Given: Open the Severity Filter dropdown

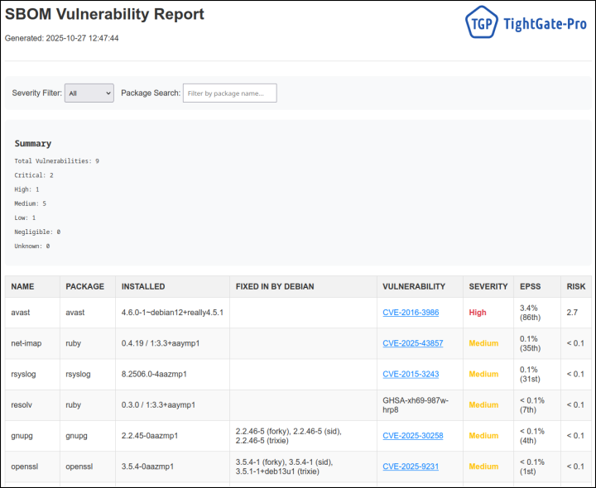Looking at the screenshot, I should pos(89,93).
